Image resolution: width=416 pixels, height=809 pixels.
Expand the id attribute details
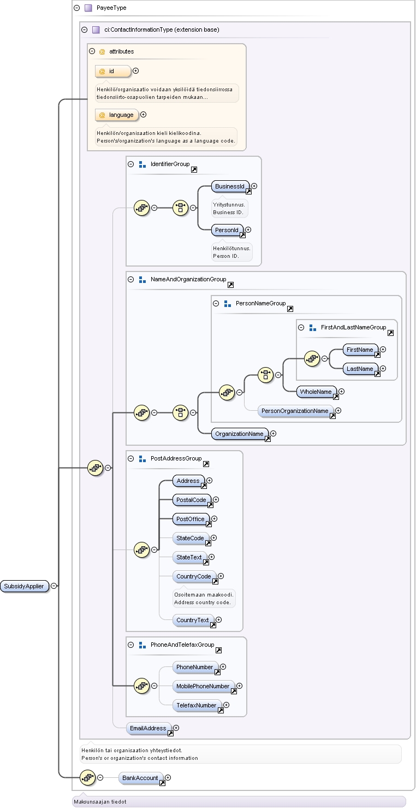[x=136, y=71]
